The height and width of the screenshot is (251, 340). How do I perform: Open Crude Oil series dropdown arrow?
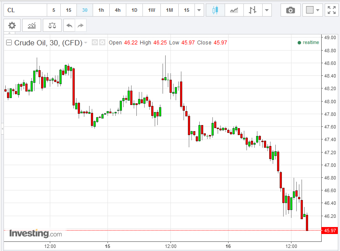point(86,43)
